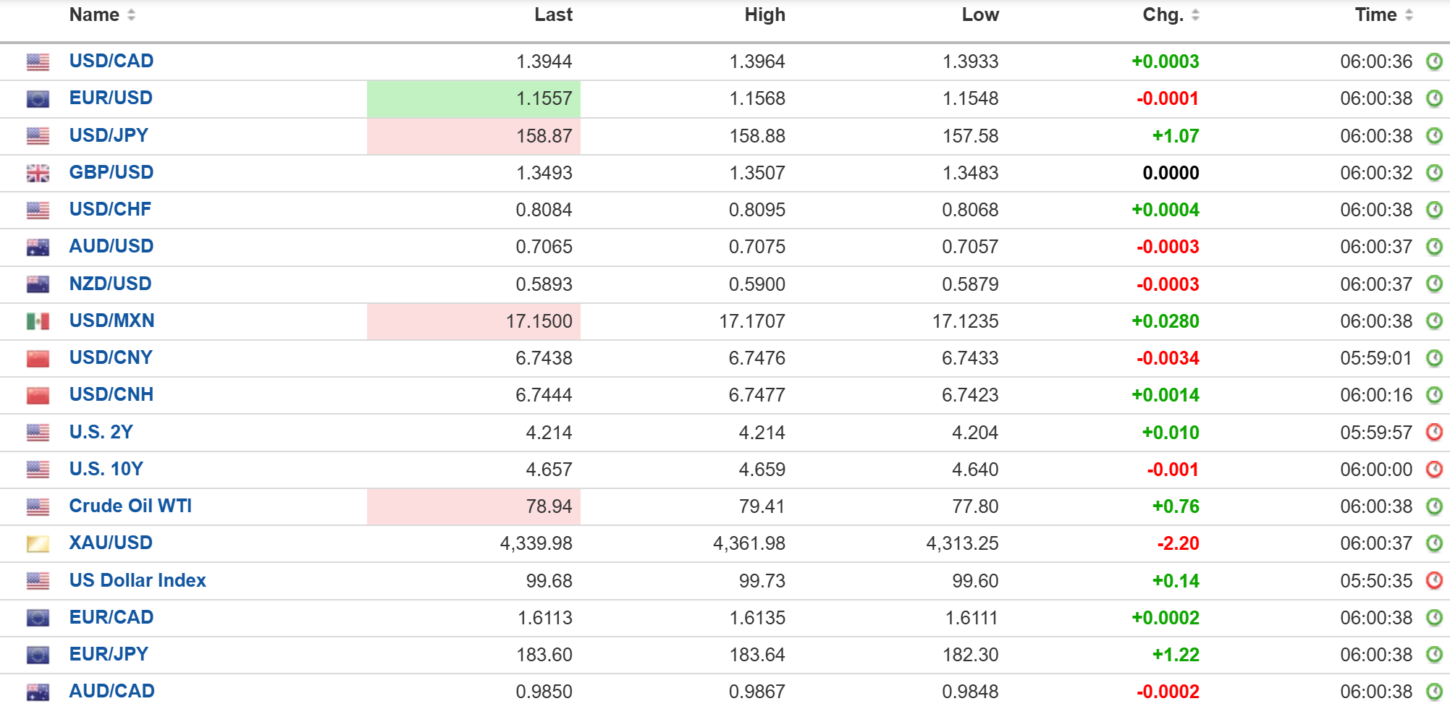Sort table by Name column arrows
The image size is (1450, 709).
pyautogui.click(x=131, y=14)
